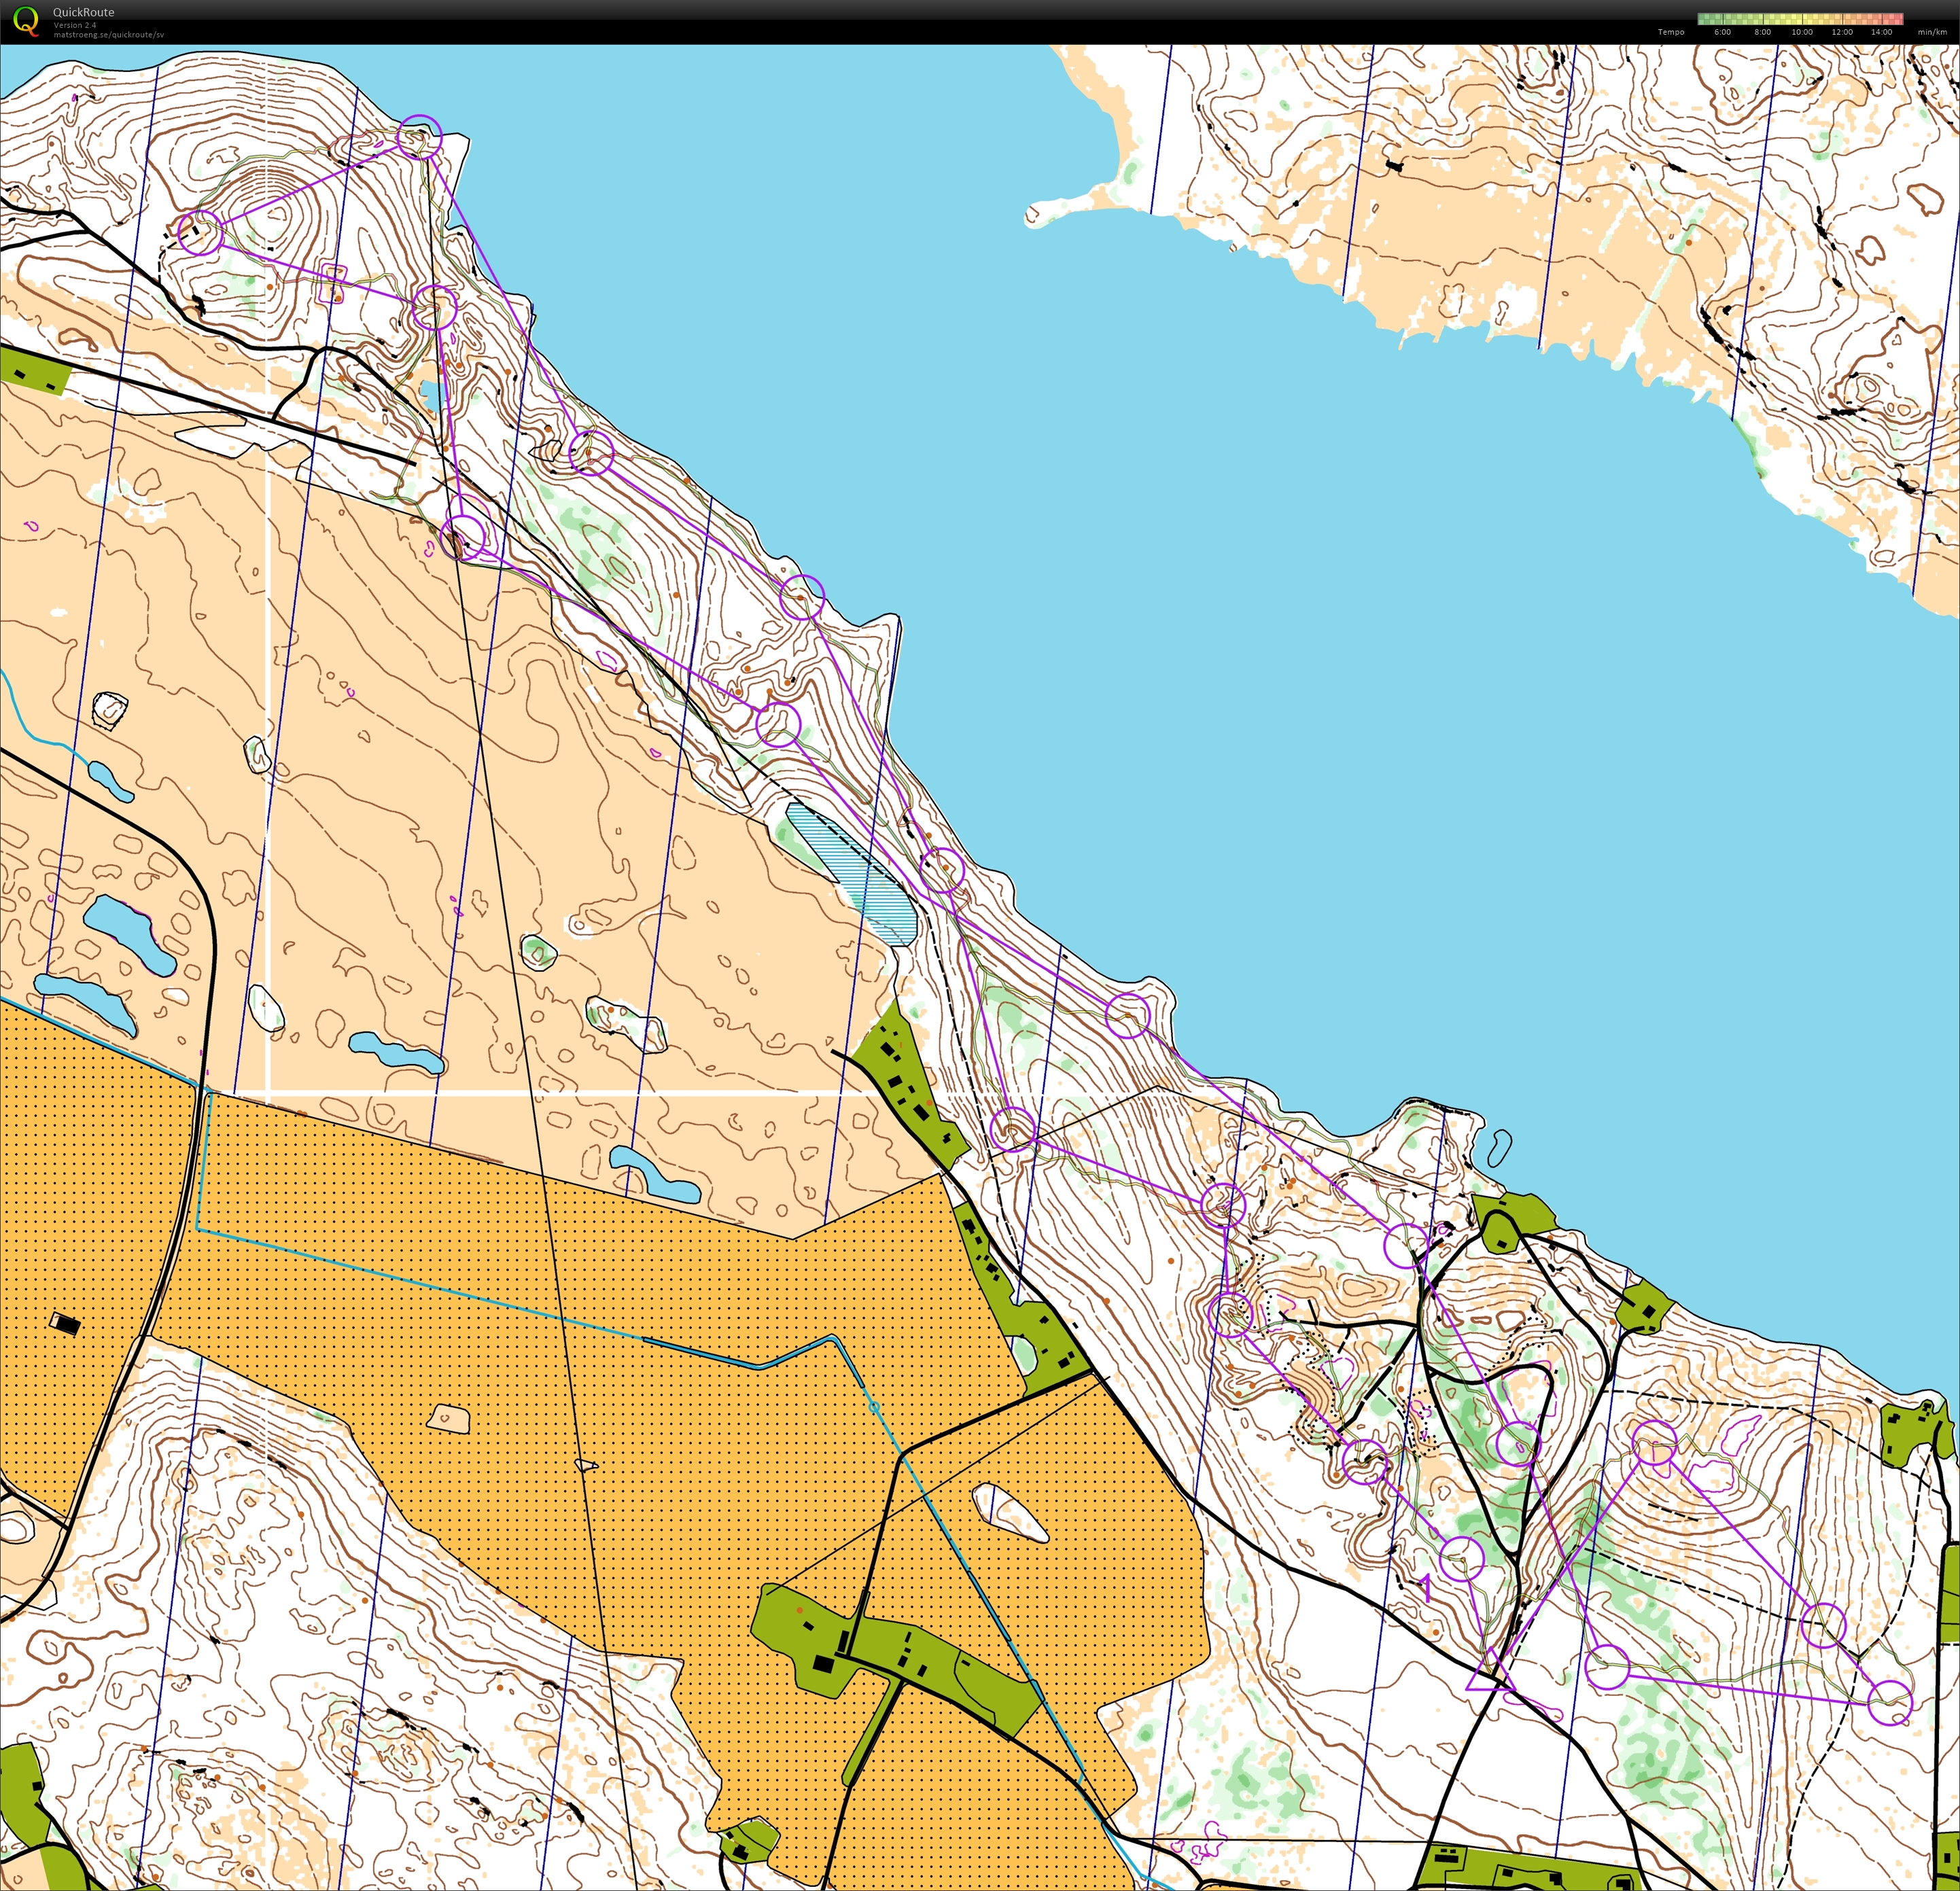
Task: Click the 14:00 tempo scale value
Action: click(x=1881, y=32)
